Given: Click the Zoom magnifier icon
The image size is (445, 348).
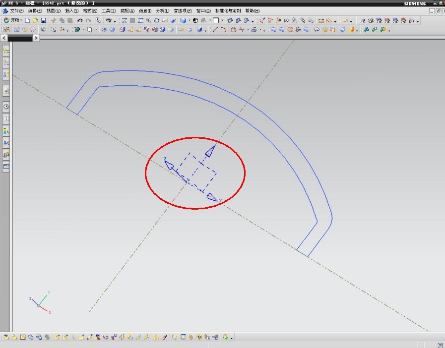Looking at the screenshot, I should (x=148, y=20).
